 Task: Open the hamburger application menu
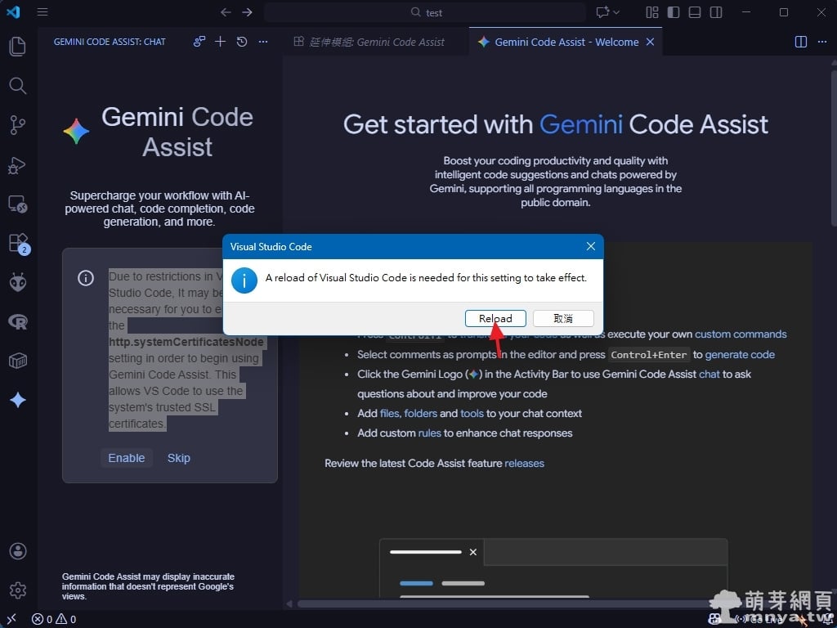click(43, 12)
